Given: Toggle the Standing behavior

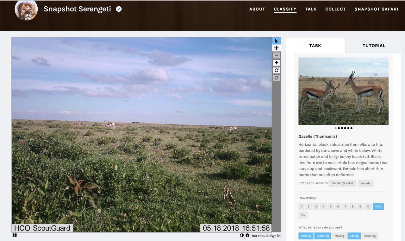Looking at the screenshot, I should point(323,236).
